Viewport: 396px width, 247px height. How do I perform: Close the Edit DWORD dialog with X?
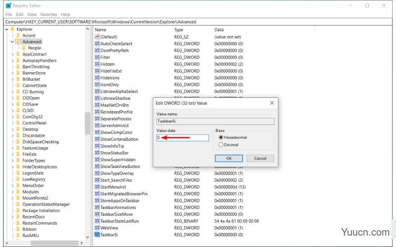272,103
